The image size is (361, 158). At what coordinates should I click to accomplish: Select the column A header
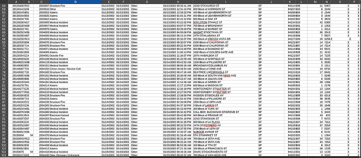point(16,2)
